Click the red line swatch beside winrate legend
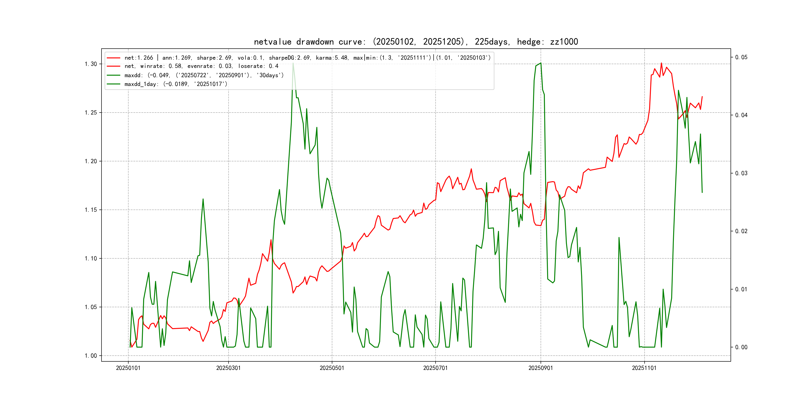812x406 pixels. (114, 66)
